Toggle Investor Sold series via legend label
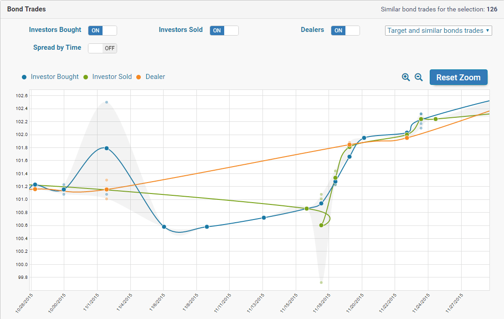504x319 pixels. (x=112, y=77)
